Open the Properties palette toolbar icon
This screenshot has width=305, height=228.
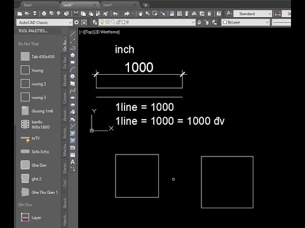pos(172,14)
